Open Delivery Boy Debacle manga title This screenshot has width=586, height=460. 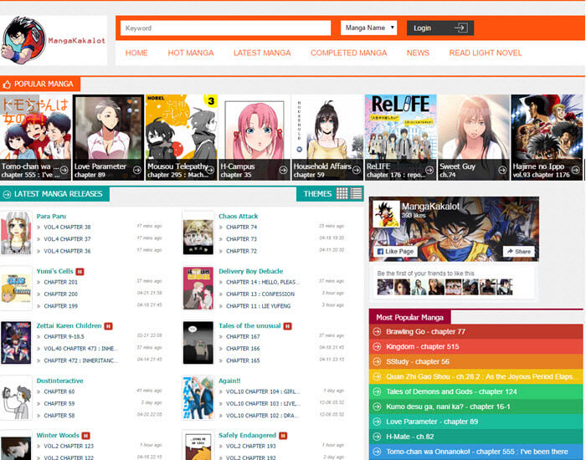[250, 272]
